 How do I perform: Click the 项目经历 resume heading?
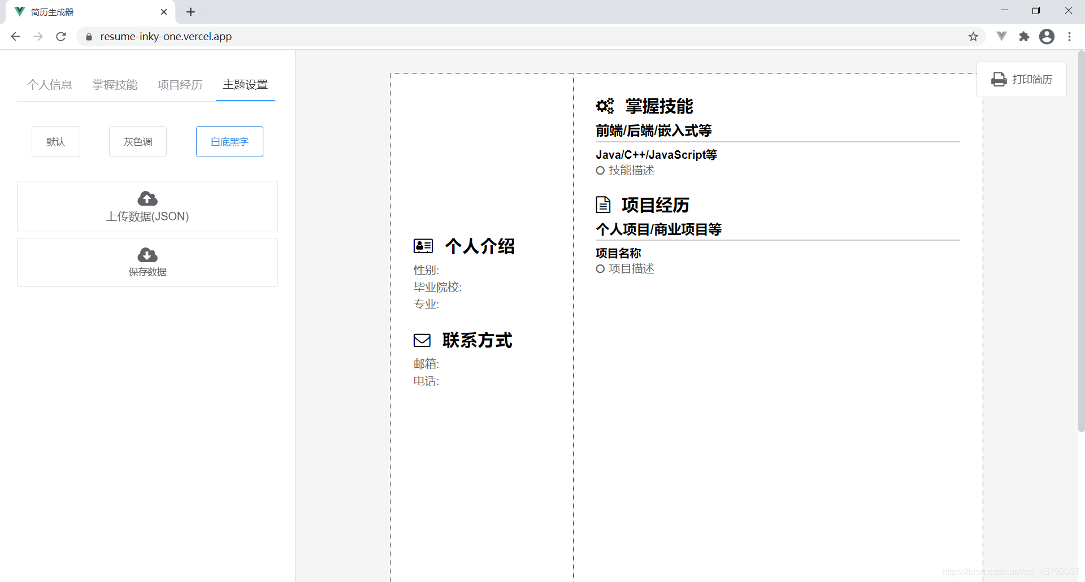point(656,205)
